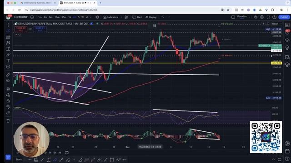This screenshot has height=163, width=291.
Task: Create an Alert from the toolbar
Action: coord(137,17)
